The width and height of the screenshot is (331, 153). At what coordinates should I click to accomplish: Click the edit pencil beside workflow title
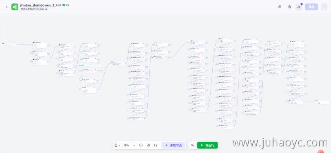(x=67, y=5)
